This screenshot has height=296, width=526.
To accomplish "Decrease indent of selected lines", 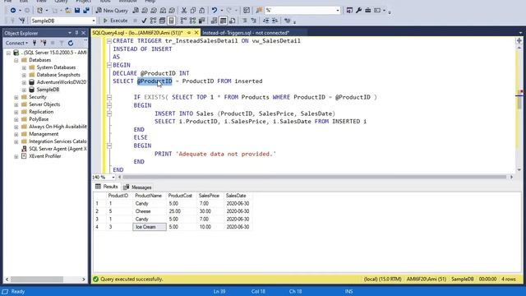I will (x=265, y=21).
